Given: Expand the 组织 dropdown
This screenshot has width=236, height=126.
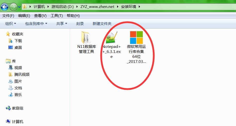Looking at the screenshot, I should [10, 23].
